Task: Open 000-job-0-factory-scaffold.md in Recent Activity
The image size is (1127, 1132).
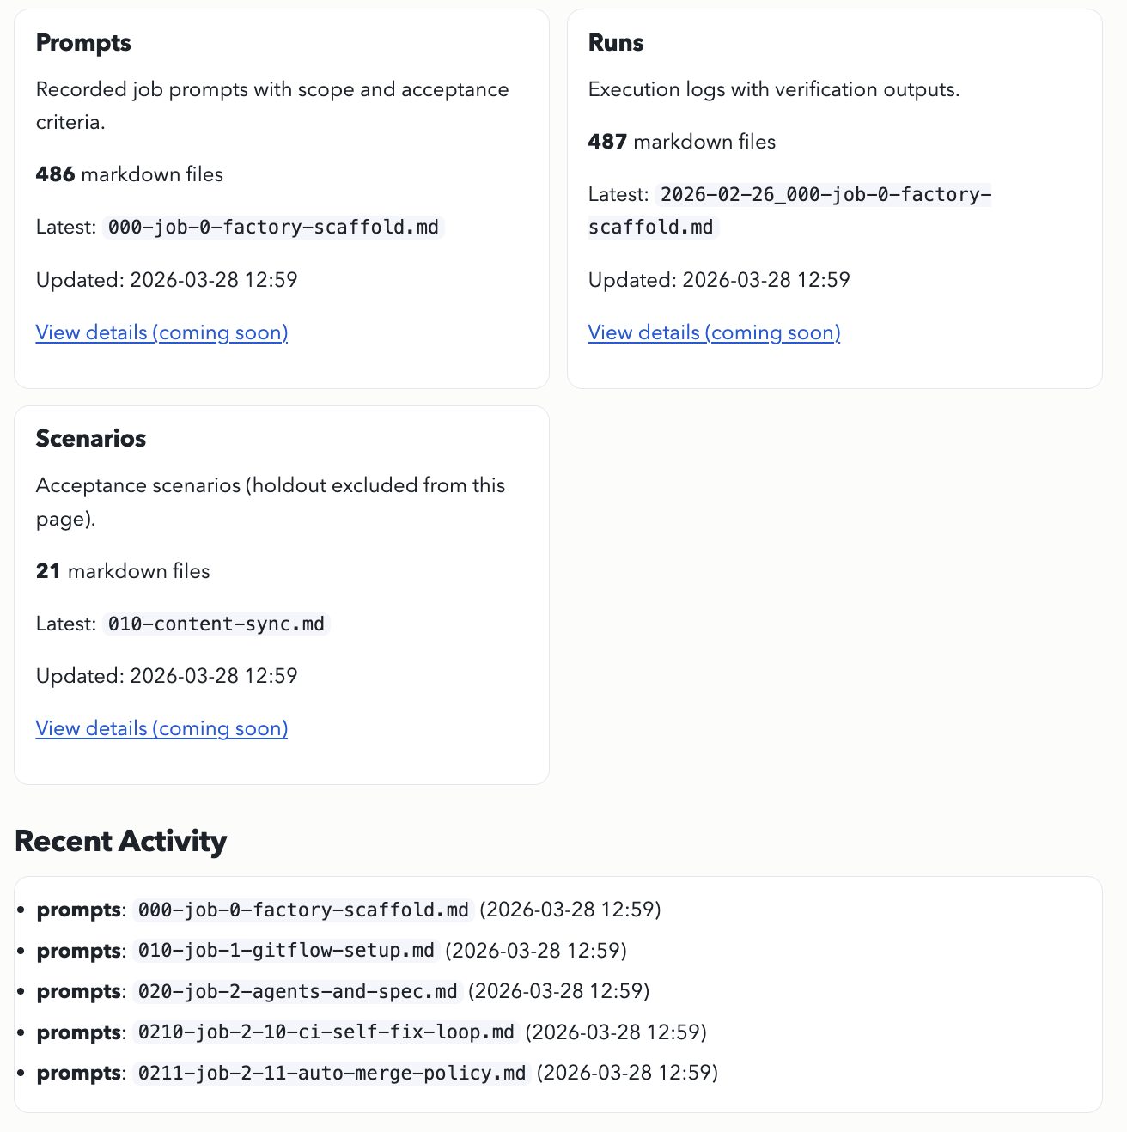Action: pyautogui.click(x=302, y=910)
